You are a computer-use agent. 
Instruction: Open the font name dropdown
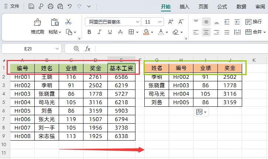point(137,22)
